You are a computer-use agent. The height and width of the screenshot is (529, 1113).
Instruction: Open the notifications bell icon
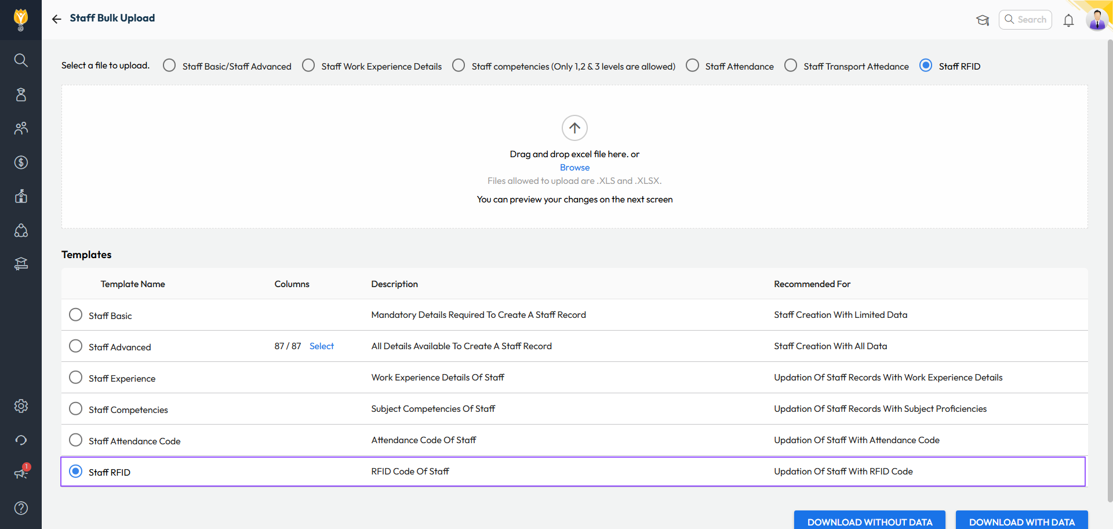(x=1068, y=20)
